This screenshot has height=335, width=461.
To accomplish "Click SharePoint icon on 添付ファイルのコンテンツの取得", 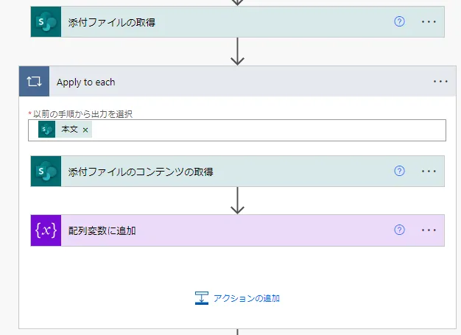I will point(46,172).
